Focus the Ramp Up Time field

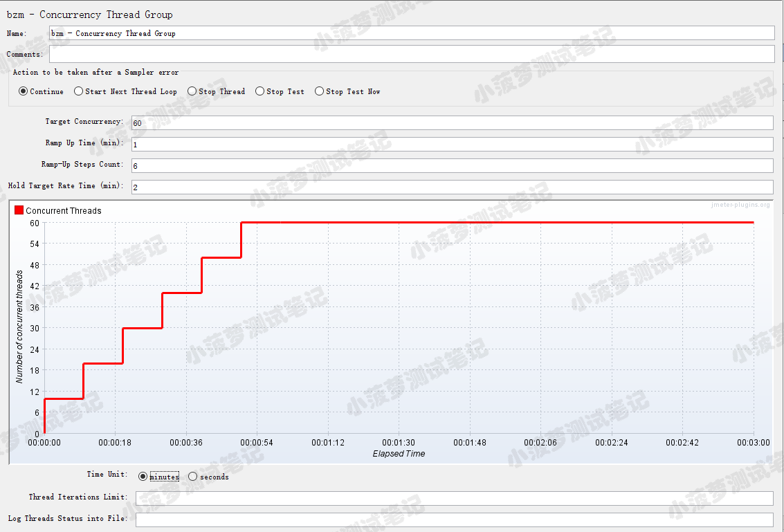click(452, 145)
